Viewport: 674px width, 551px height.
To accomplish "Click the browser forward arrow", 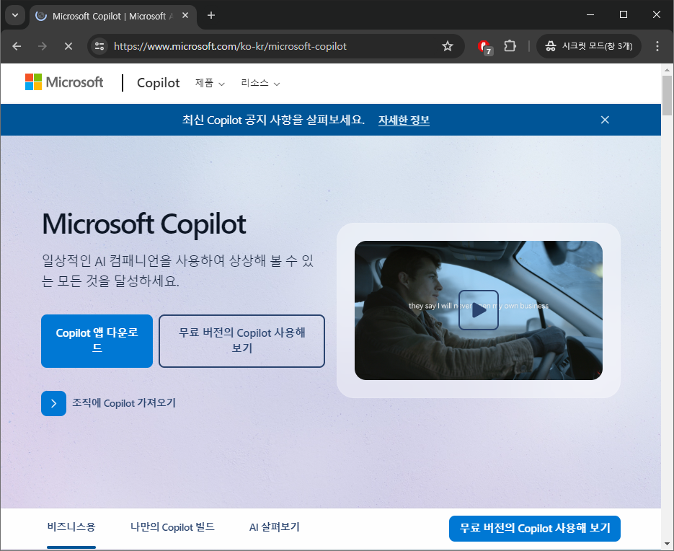I will click(x=42, y=46).
